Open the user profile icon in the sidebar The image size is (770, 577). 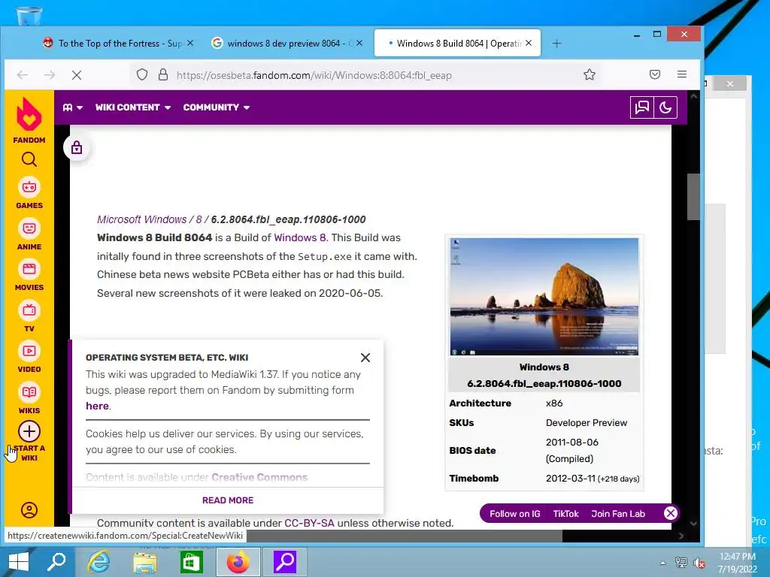[29, 510]
